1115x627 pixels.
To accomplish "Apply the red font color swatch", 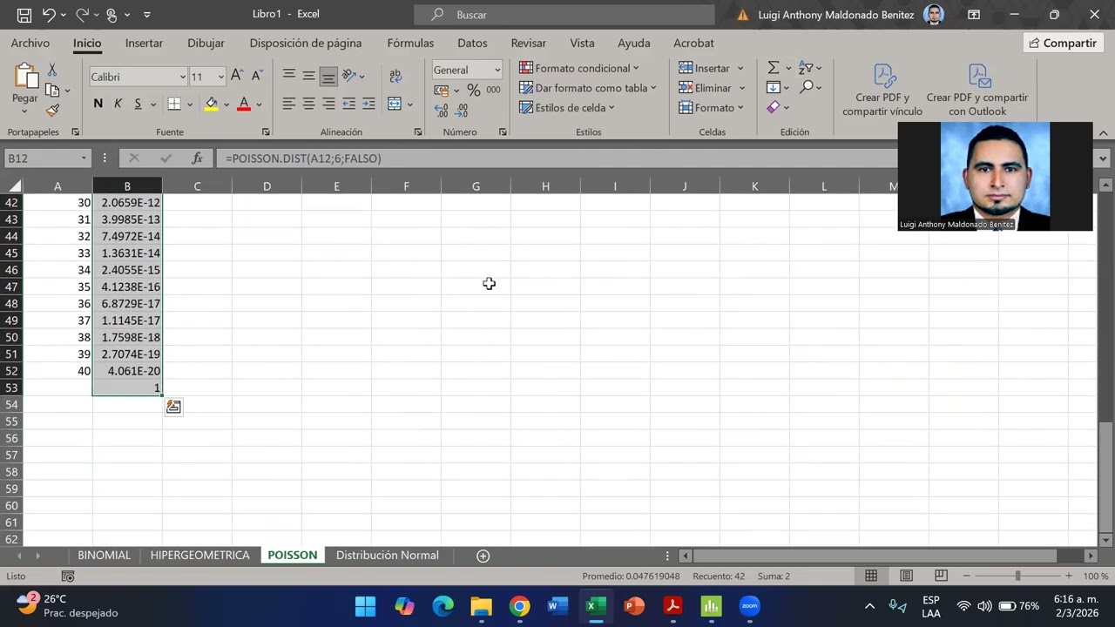I will pyautogui.click(x=244, y=104).
